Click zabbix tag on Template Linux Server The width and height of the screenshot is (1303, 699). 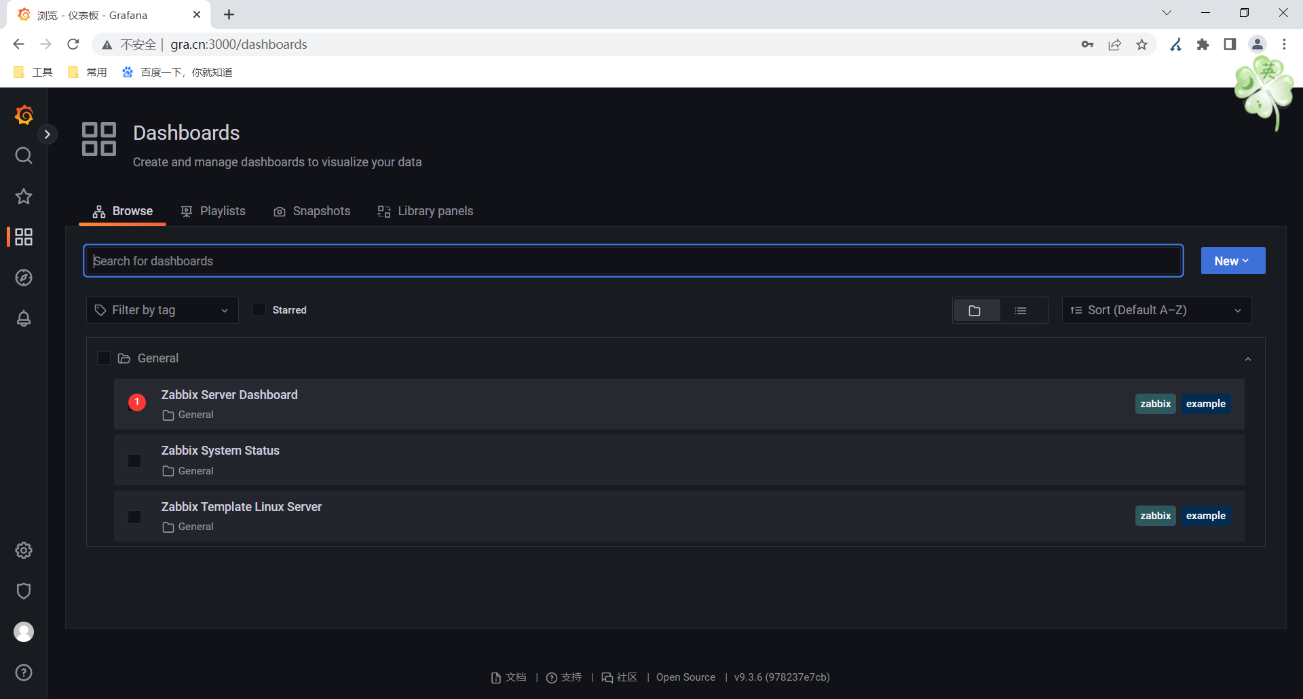[1155, 516]
